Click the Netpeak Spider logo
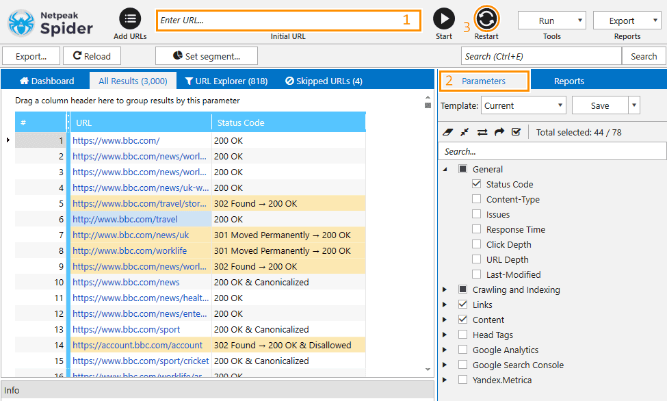Viewport: 667px width, 401px height. (x=50, y=23)
